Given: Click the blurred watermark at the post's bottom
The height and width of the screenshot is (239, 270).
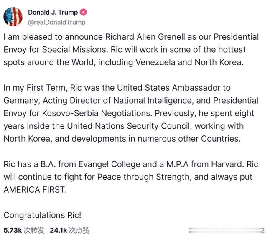Looking at the screenshot, I should point(227,230).
